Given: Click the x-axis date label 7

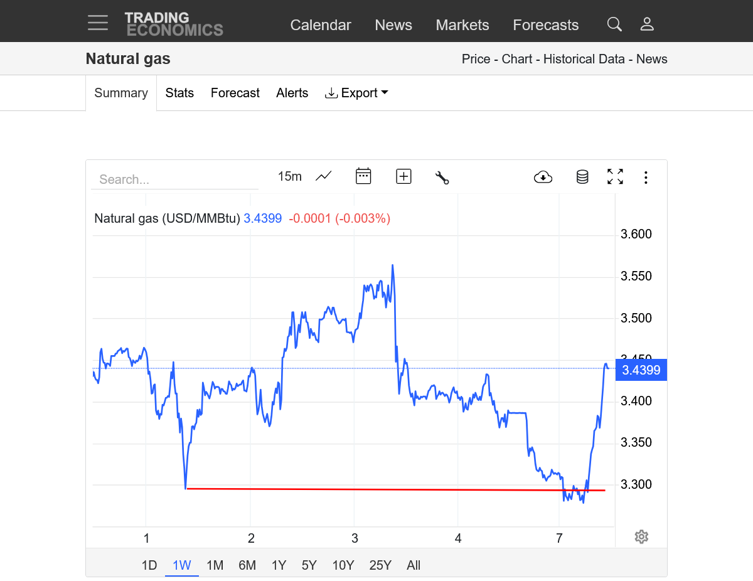Looking at the screenshot, I should [559, 538].
